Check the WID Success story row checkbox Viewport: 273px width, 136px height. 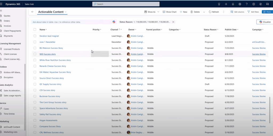(x=35, y=54)
